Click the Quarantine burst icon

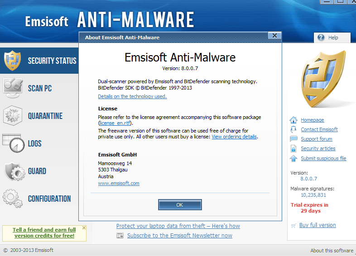[x=13, y=116]
